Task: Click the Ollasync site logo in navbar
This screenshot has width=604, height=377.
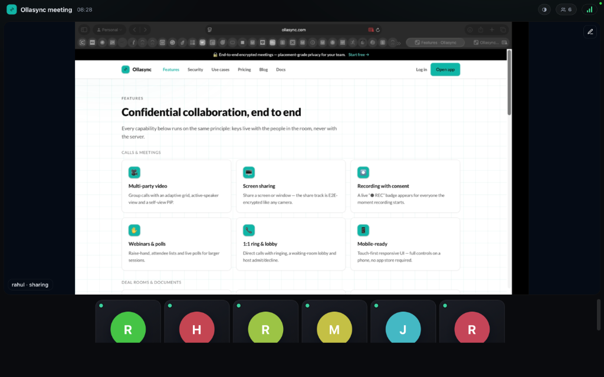Action: click(x=136, y=70)
